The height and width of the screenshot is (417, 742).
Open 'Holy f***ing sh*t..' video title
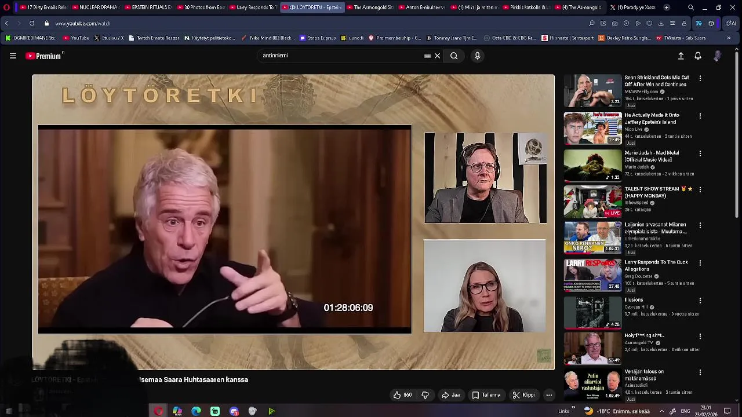(x=644, y=335)
